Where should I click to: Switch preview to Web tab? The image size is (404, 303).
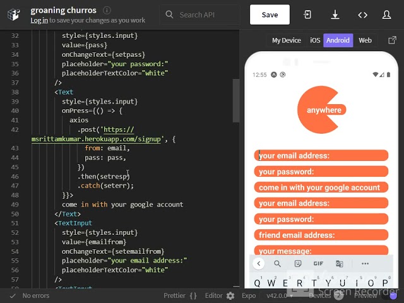[365, 40]
